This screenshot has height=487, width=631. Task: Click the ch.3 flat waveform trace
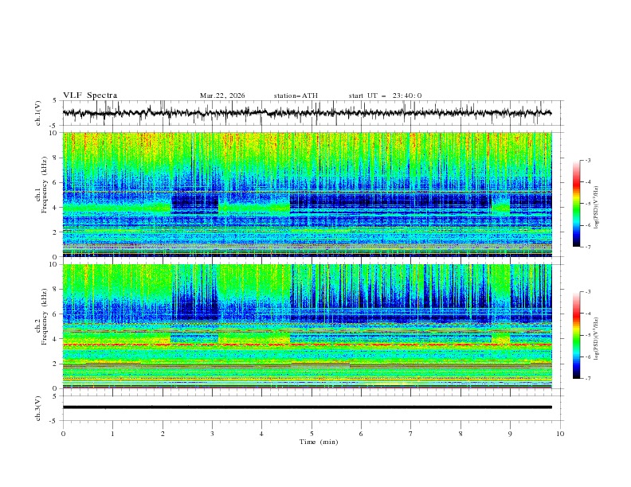[x=307, y=407]
